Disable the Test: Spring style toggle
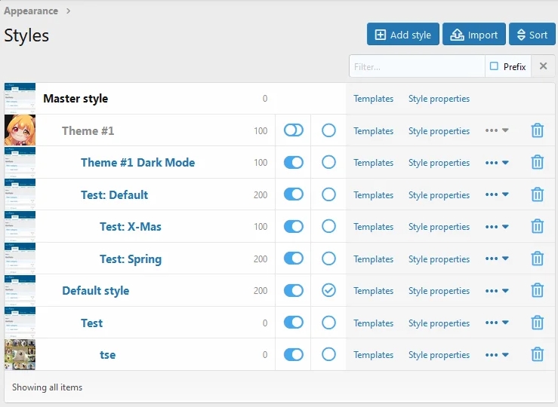Screen dimensions: 558x407 (293, 259)
